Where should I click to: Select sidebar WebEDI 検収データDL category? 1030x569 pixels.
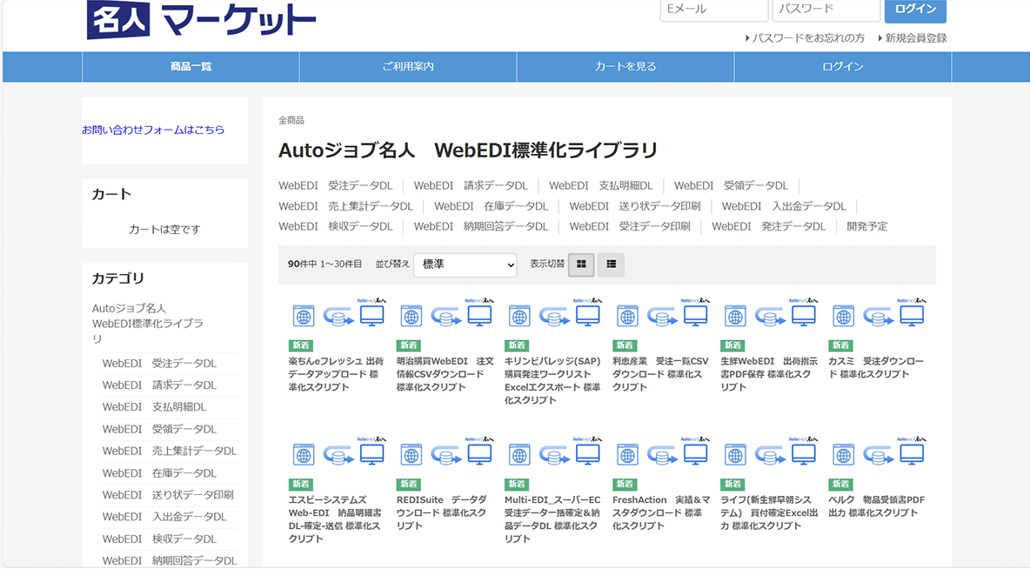point(159,539)
